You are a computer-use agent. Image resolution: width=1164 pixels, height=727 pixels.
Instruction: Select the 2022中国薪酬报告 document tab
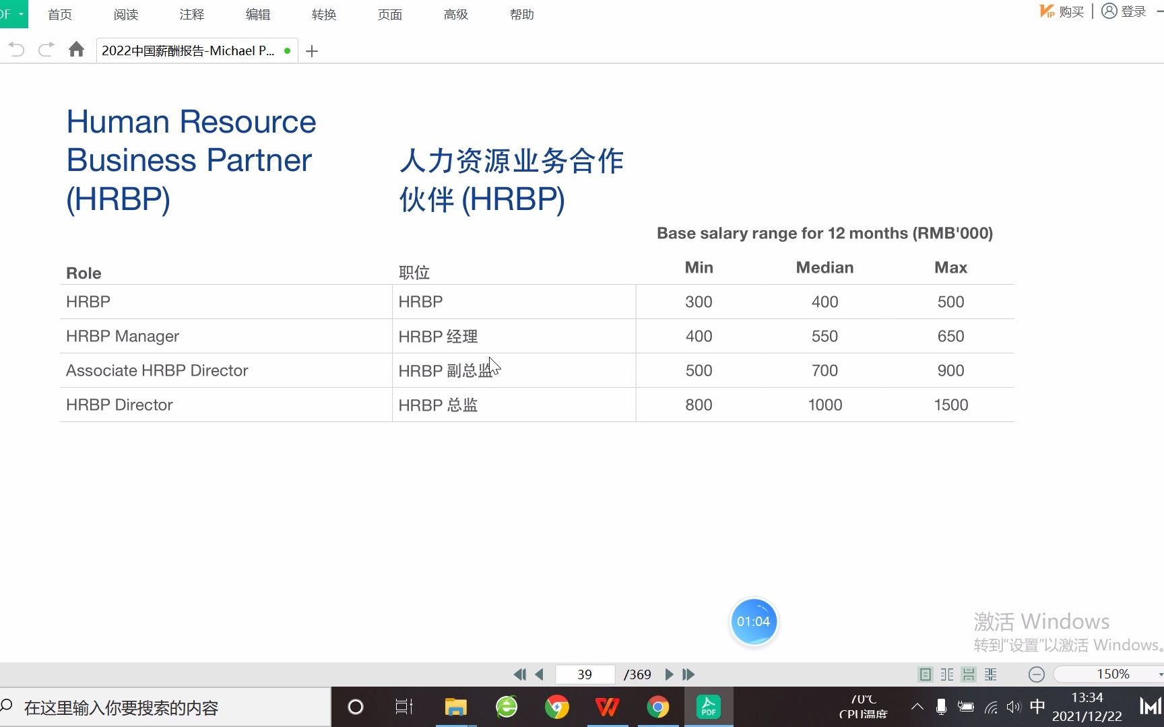pos(195,50)
